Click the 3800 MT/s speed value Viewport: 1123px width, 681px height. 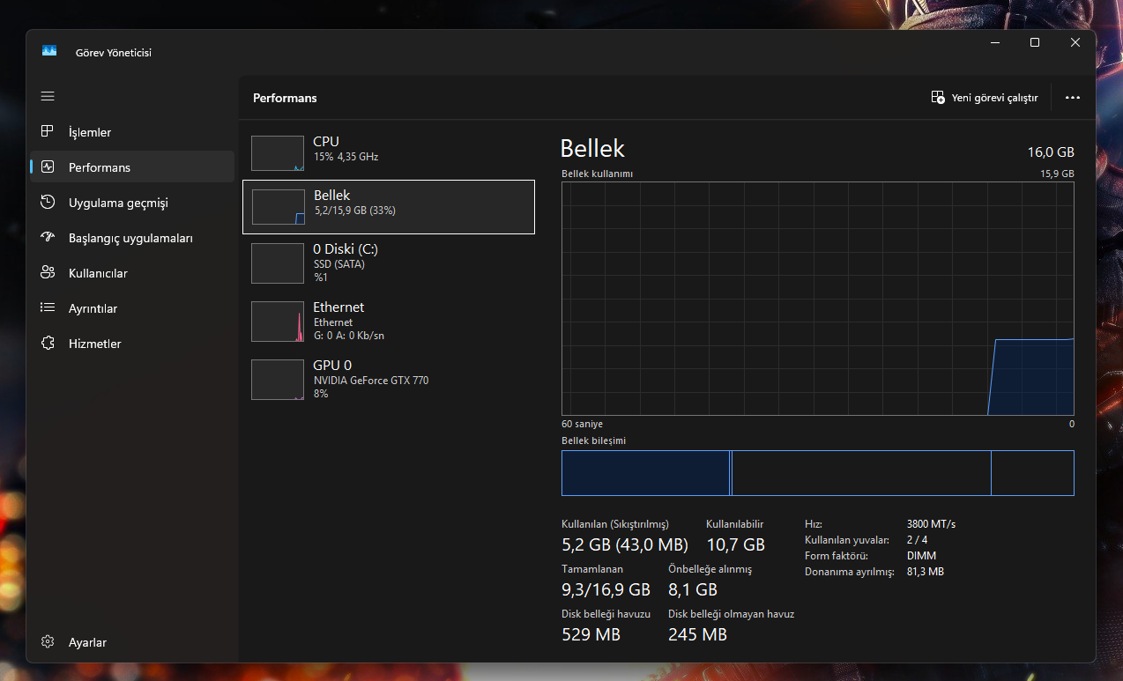coord(931,523)
